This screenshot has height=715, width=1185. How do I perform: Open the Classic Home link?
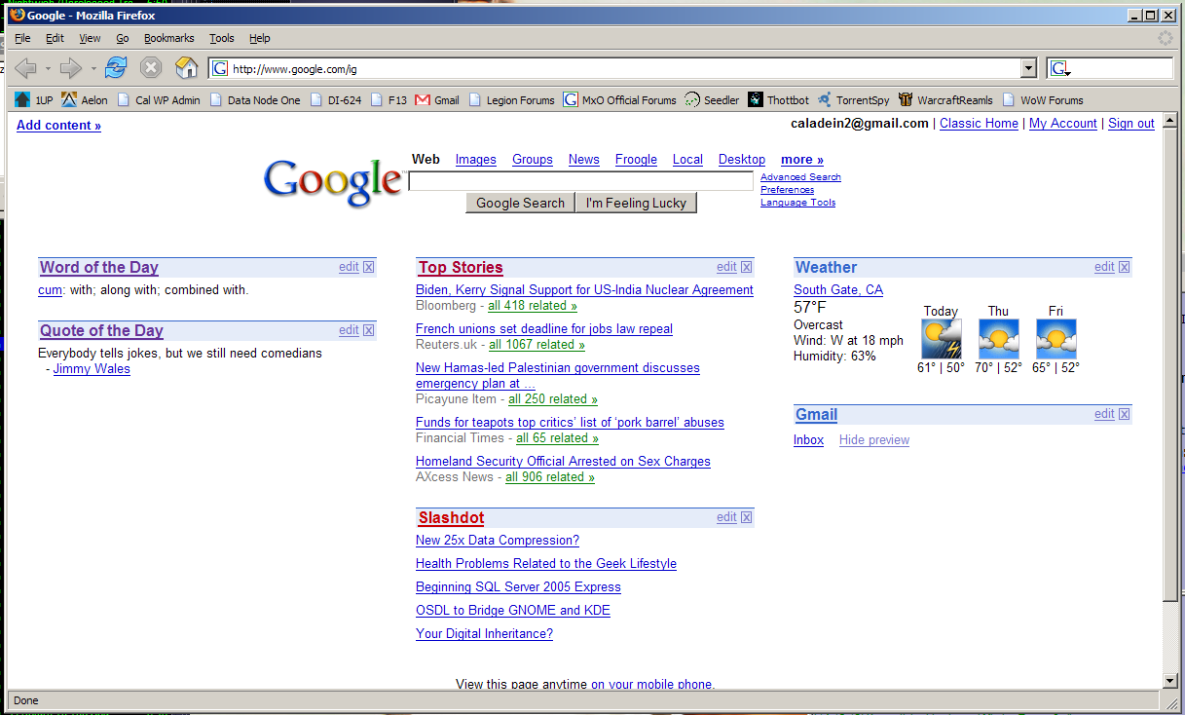click(x=979, y=124)
